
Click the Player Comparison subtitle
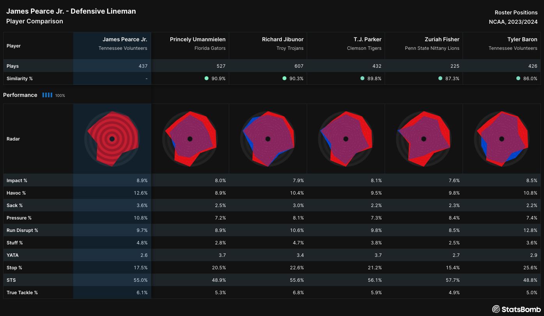tap(35, 21)
